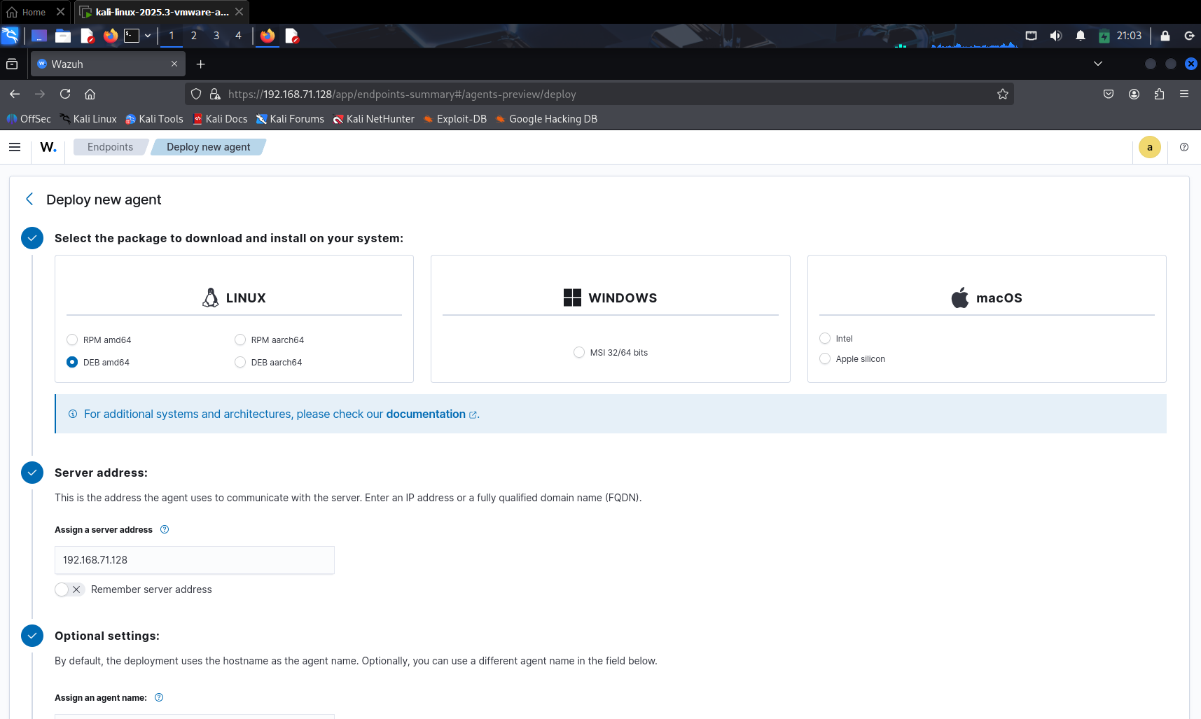Viewport: 1201px width, 719px height.
Task: Click the Endpoints breadcrumb
Action: point(110,147)
